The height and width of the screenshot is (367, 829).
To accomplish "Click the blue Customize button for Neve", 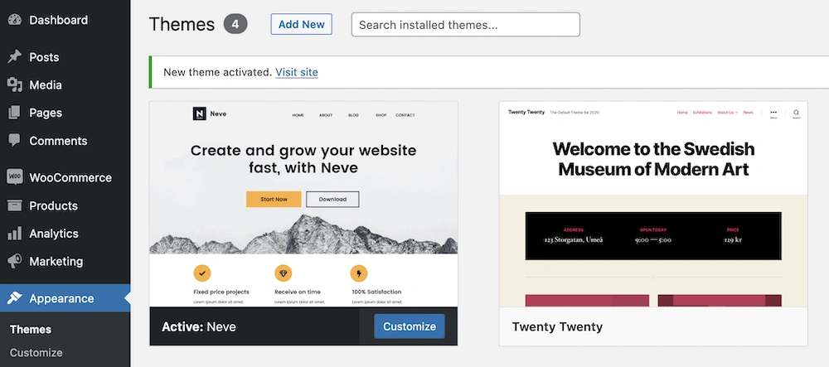I will [410, 326].
